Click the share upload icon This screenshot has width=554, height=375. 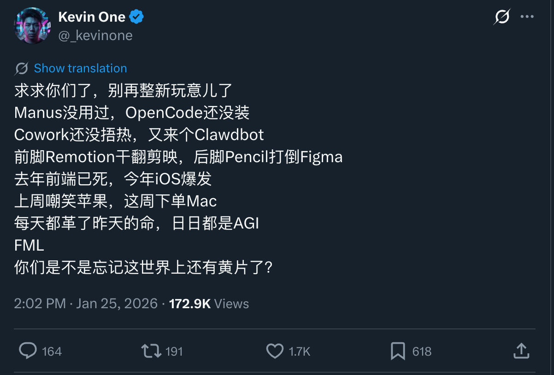(521, 351)
